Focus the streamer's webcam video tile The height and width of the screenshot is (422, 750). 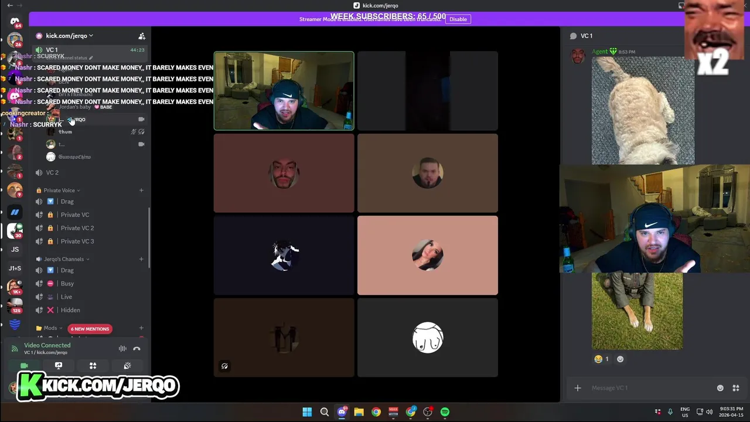[284, 91]
